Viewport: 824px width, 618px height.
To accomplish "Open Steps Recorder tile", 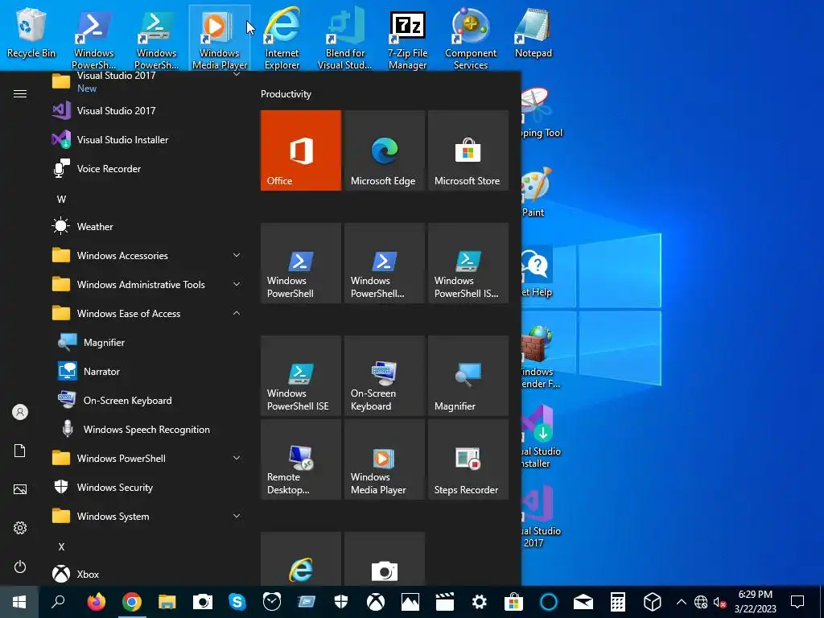I will click(x=468, y=459).
